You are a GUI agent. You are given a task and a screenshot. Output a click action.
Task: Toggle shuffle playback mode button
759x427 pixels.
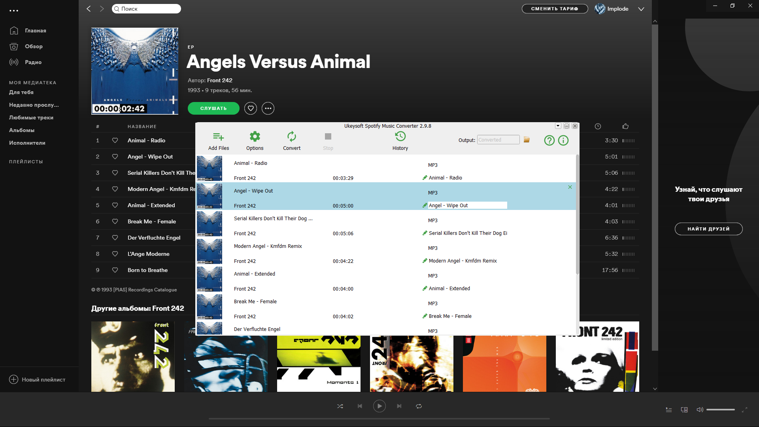coord(339,406)
